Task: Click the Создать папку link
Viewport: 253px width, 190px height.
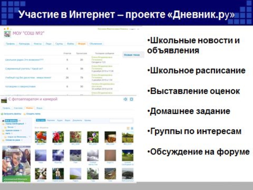Action: [34, 114]
